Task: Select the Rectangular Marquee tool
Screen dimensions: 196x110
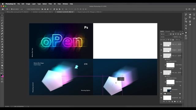Action: [2, 18]
